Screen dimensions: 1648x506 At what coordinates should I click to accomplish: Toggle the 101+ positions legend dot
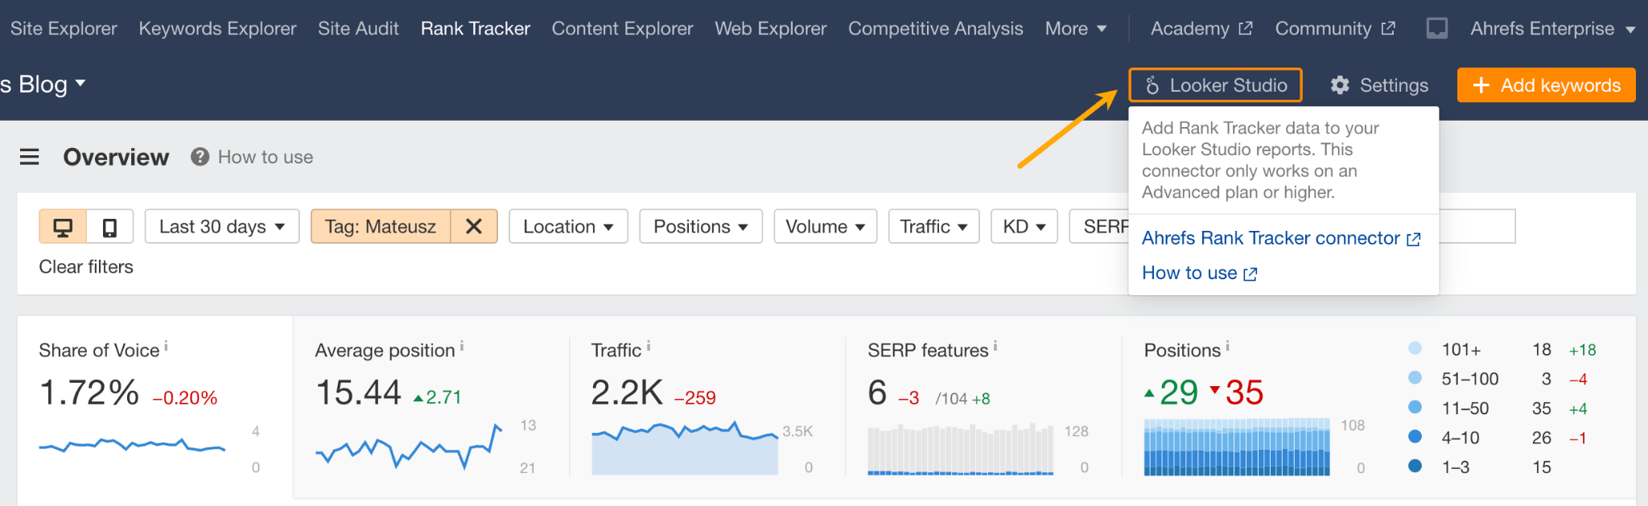[x=1415, y=349]
